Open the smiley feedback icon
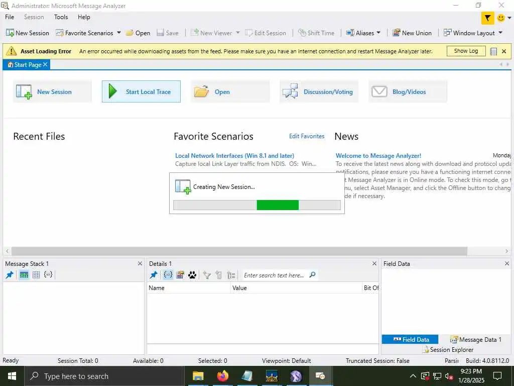514x386 pixels. tap(500, 18)
